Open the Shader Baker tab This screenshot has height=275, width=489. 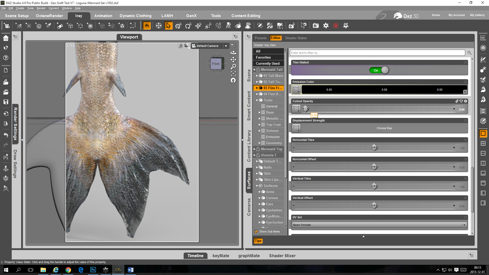pos(296,38)
